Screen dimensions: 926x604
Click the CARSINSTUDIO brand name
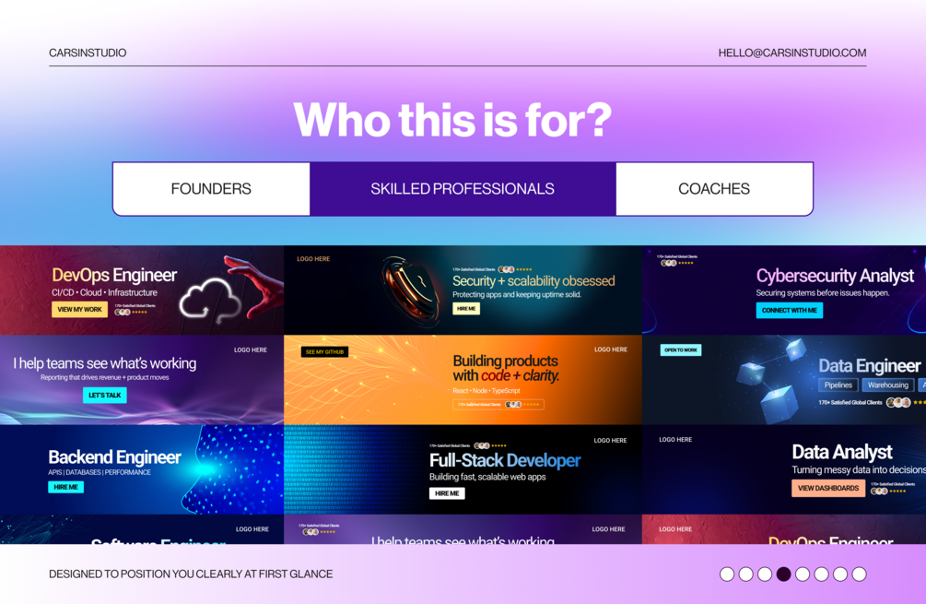88,53
